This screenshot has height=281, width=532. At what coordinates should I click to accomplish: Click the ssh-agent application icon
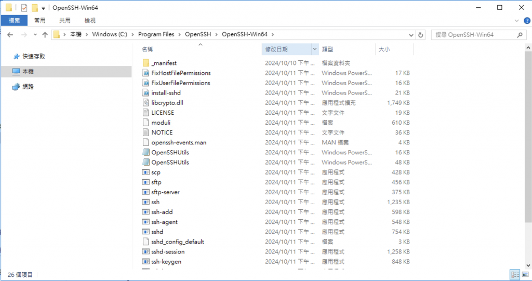point(146,222)
